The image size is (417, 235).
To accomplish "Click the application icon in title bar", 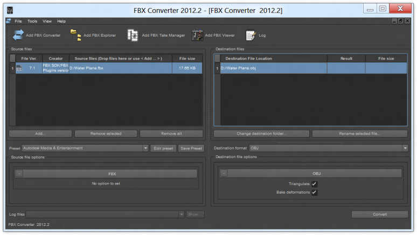I will 10,10.
